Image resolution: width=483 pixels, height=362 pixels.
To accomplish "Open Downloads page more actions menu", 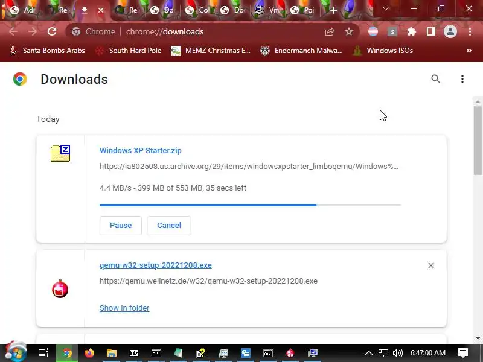I will coord(462,79).
